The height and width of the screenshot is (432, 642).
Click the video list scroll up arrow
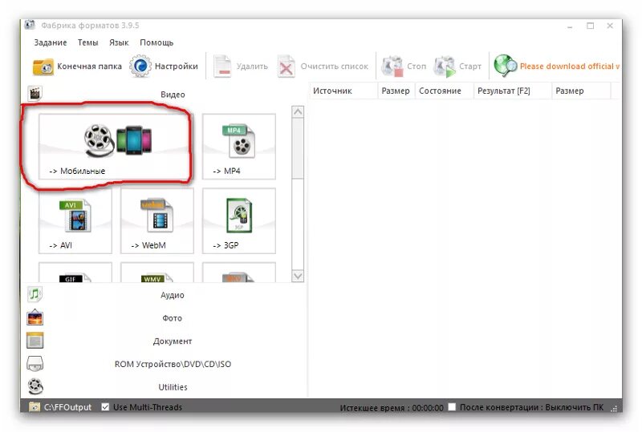(x=298, y=111)
